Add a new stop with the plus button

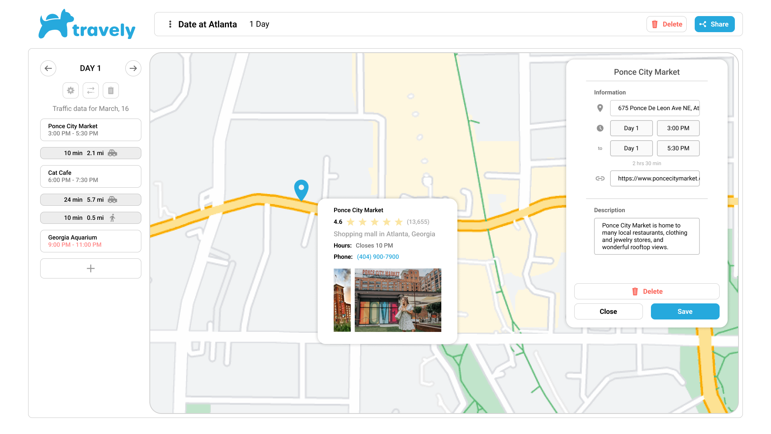[90, 268]
